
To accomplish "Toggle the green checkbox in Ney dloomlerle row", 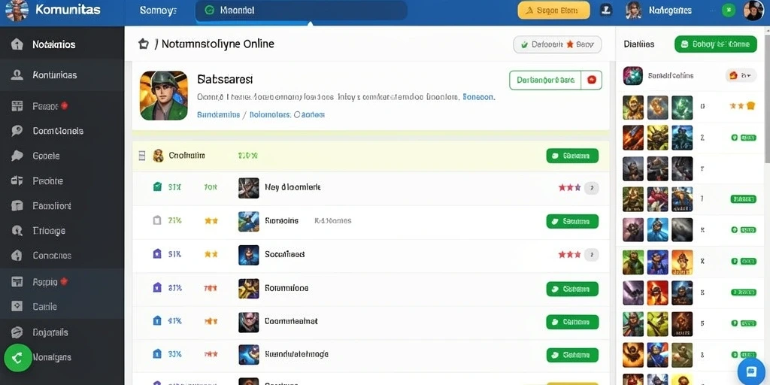I will pyautogui.click(x=157, y=186).
